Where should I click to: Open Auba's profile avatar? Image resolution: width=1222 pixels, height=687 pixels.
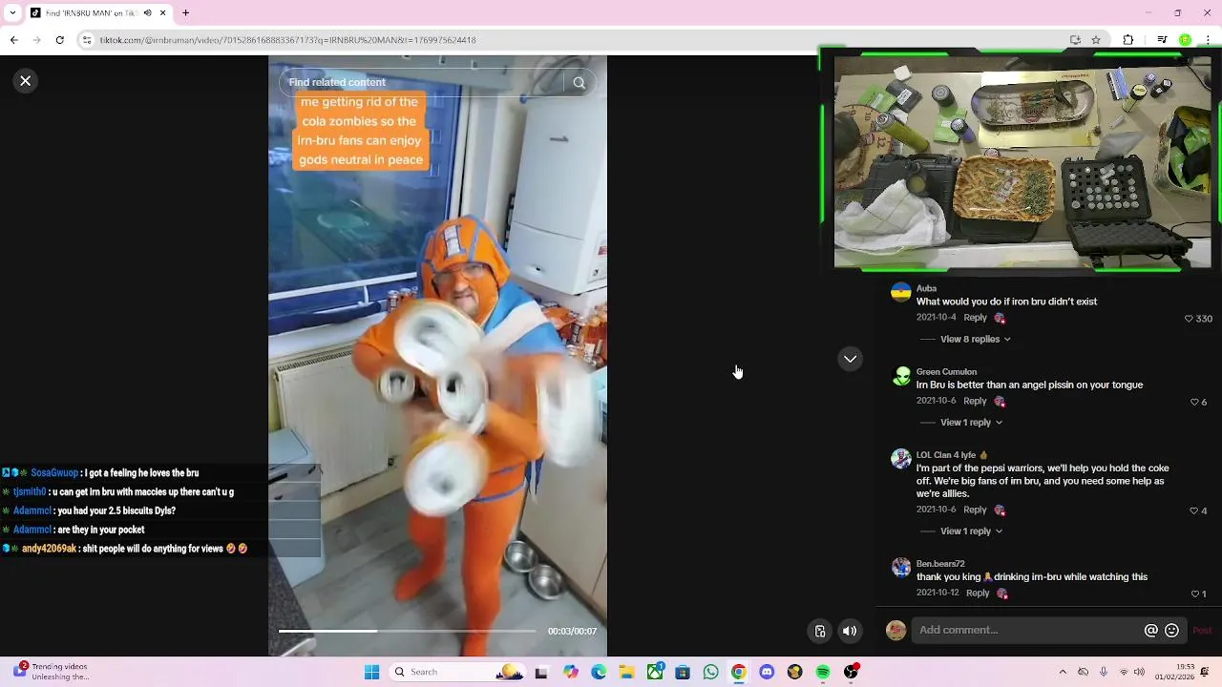(x=901, y=292)
